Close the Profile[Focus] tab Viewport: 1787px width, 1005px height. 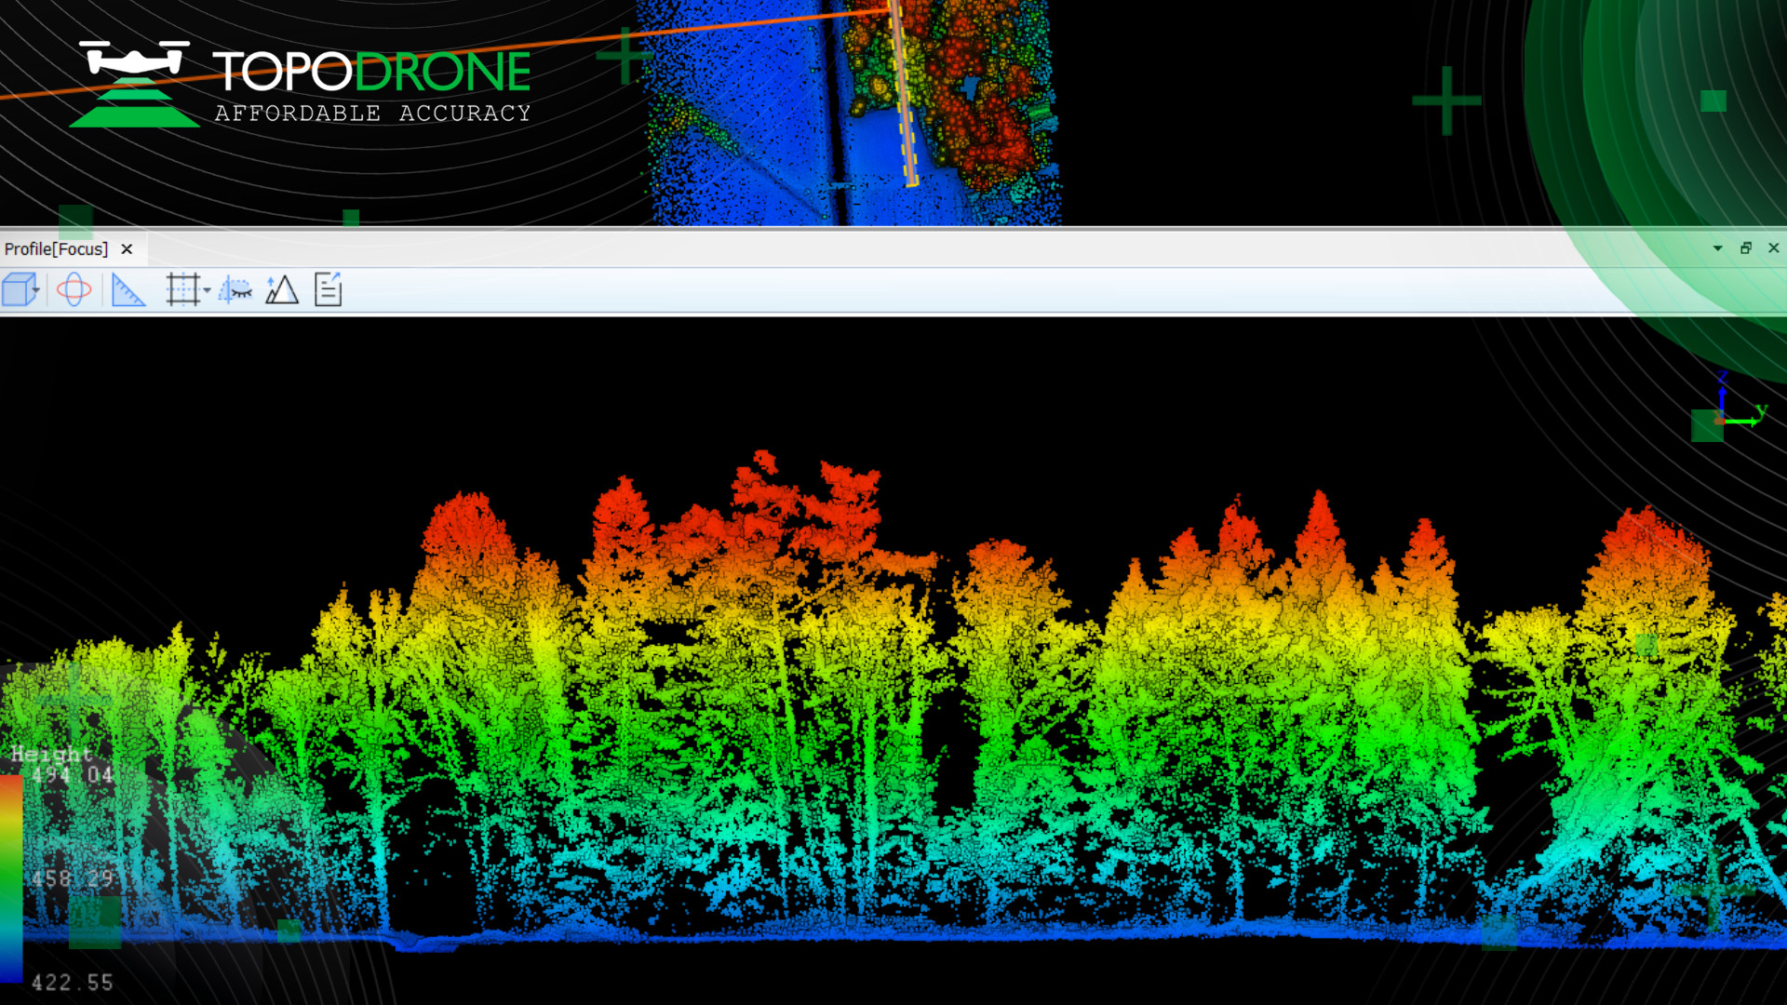tap(127, 249)
